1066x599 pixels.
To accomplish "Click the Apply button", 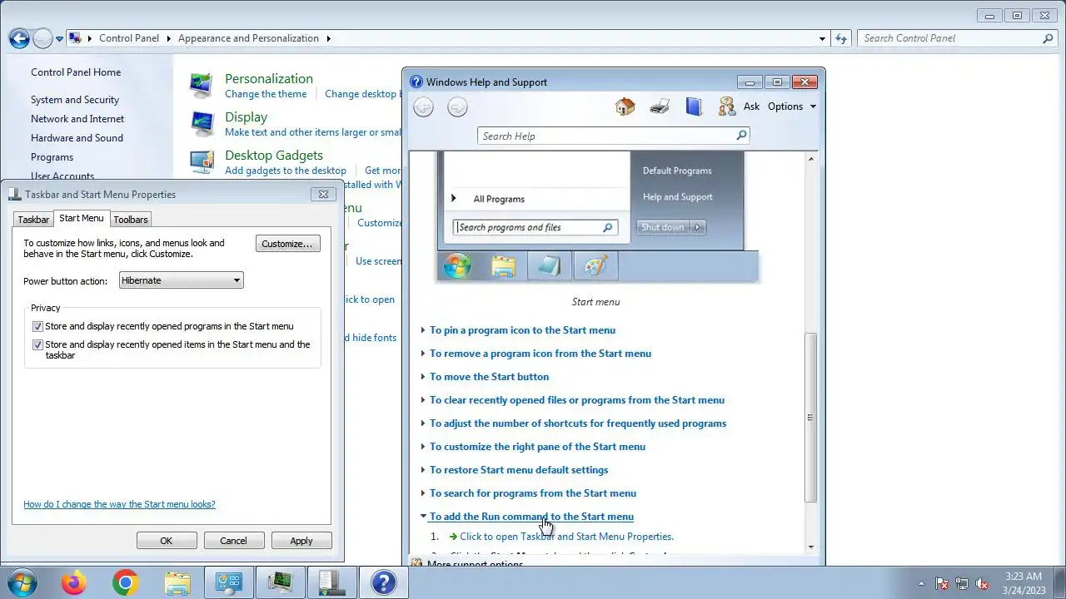I will pyautogui.click(x=301, y=541).
